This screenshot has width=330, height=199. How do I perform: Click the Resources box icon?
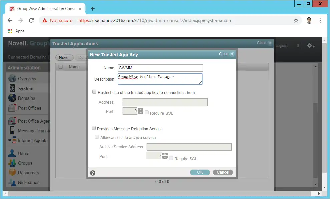click(12, 173)
